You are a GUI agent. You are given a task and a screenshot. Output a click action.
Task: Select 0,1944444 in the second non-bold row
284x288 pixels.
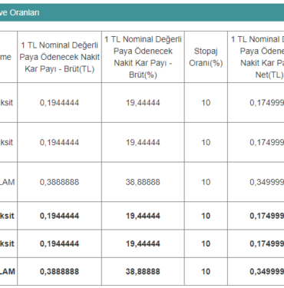(59, 142)
